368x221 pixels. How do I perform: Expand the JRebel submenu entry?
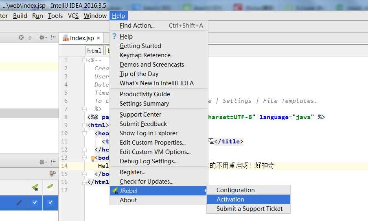[x=159, y=191]
